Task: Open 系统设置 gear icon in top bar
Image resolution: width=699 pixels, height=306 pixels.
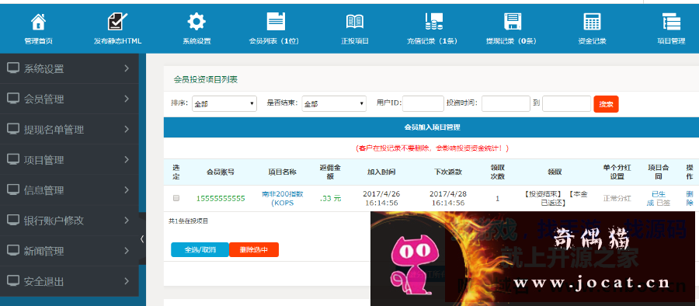Action: tap(196, 22)
